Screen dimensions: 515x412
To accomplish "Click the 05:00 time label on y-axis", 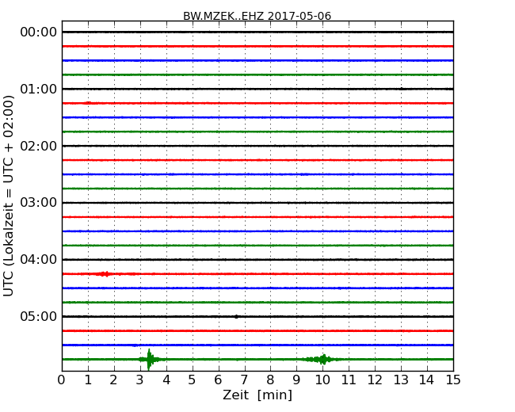I will pyautogui.click(x=38, y=317).
